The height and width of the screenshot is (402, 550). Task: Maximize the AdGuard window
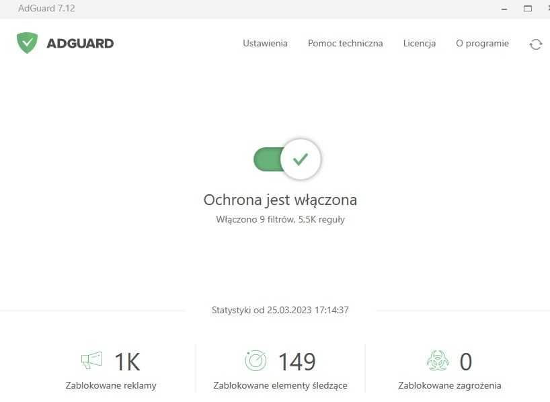(x=528, y=9)
